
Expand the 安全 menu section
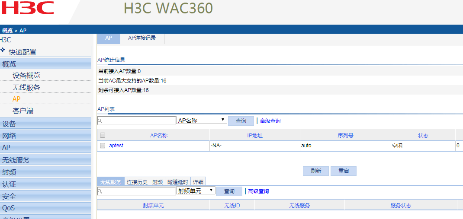[x=46, y=196]
